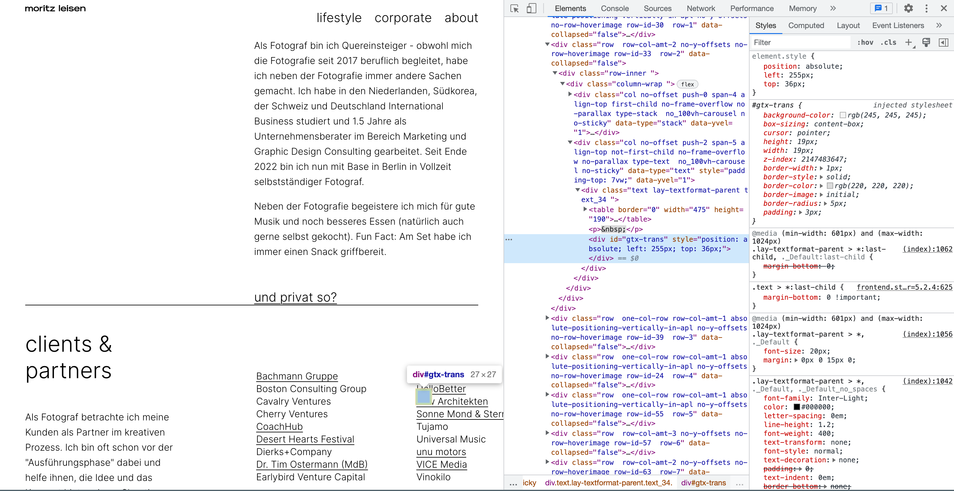Screen dimensions: 954x491
Task: Expand the table element node
Action: pos(585,210)
